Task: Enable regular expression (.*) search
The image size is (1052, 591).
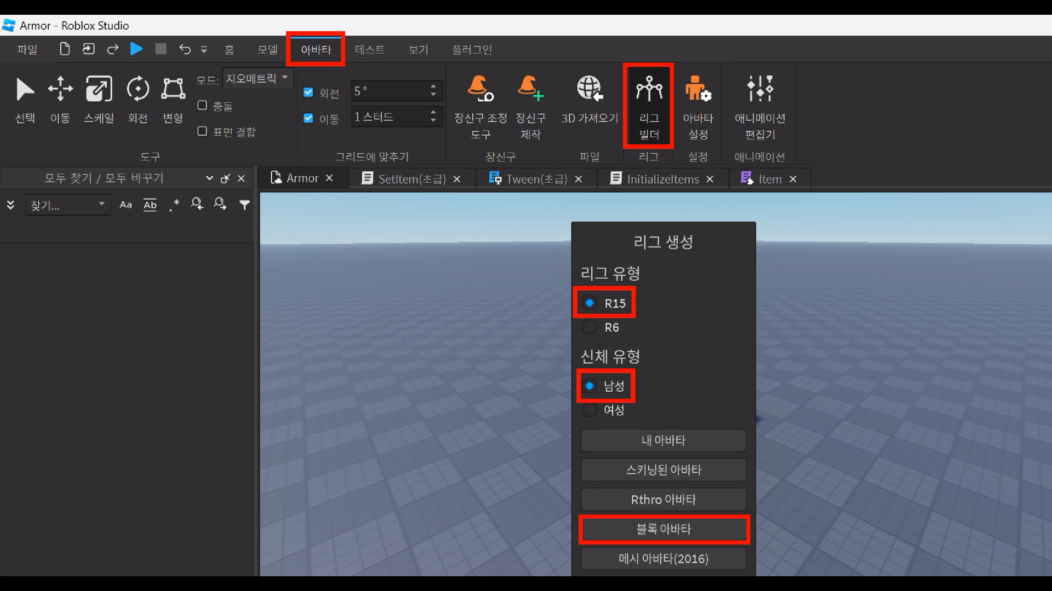Action: (174, 205)
